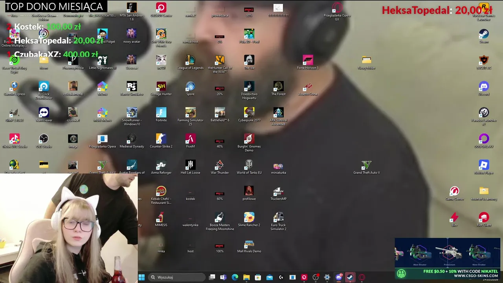
Task: Open the desktop file labeled 60%
Action: [220, 193]
